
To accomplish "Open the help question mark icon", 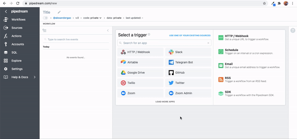I will (293, 30).
